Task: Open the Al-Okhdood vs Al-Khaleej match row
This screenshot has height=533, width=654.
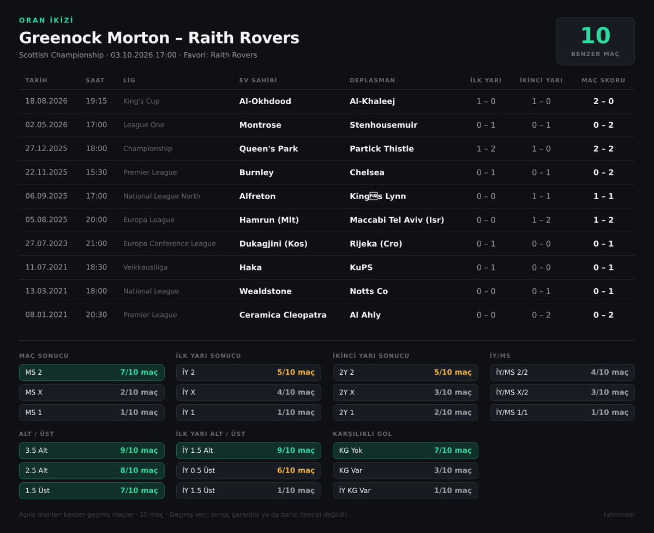Action: [327, 101]
